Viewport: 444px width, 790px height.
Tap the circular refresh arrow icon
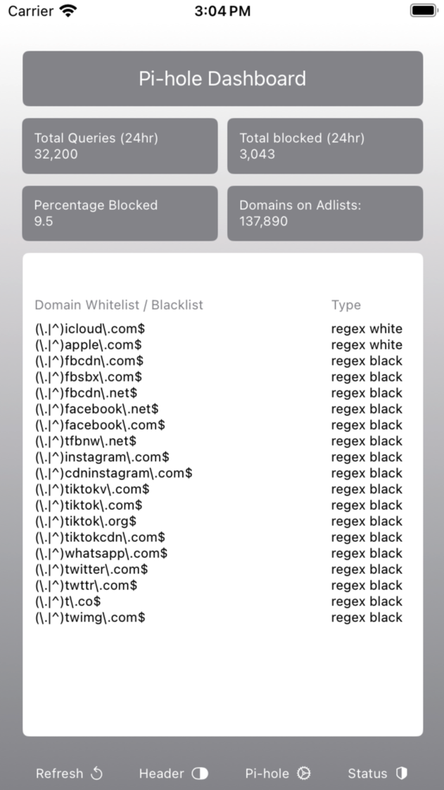[96, 773]
